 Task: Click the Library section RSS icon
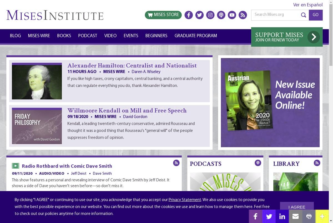[x=317, y=163]
